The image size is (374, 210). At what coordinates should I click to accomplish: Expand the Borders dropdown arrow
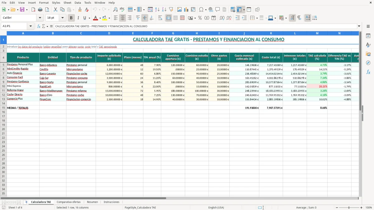[x=257, y=18]
